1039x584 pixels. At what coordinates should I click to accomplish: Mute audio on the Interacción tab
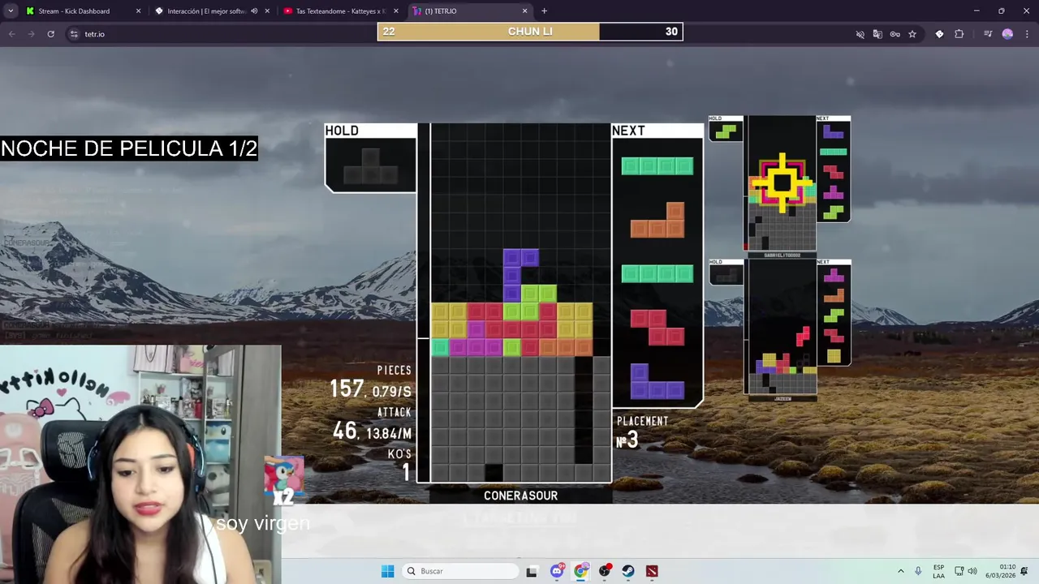tap(254, 11)
